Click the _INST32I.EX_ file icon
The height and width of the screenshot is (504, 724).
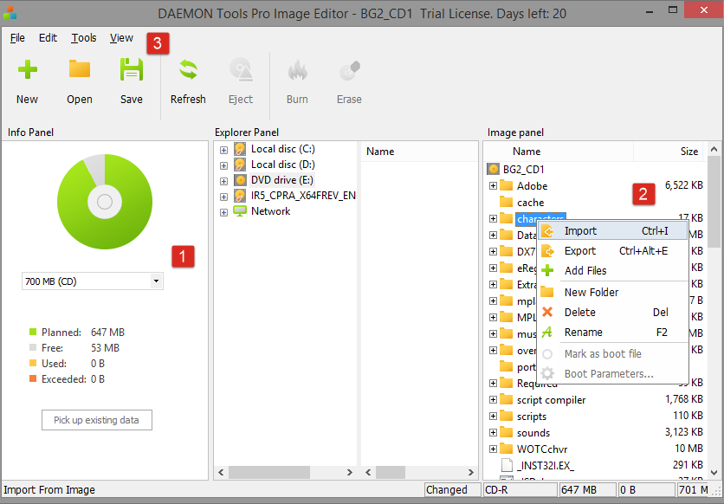507,465
